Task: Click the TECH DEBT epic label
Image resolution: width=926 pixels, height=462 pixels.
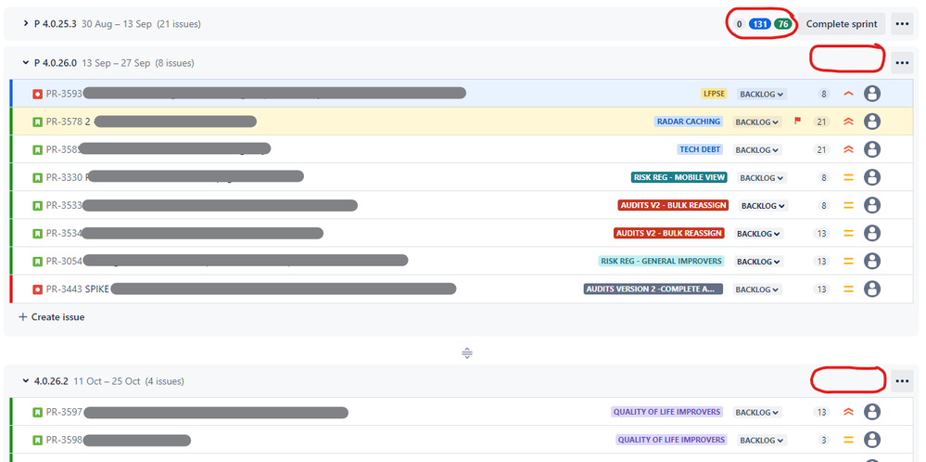Action: [700, 149]
